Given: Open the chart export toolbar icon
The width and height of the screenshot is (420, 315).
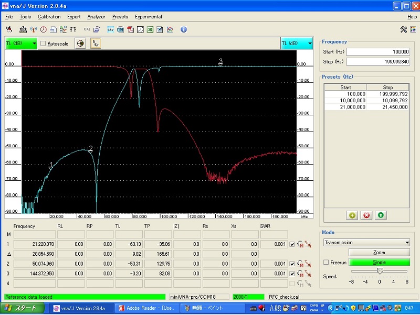Looking at the screenshot, I should click(170, 29).
